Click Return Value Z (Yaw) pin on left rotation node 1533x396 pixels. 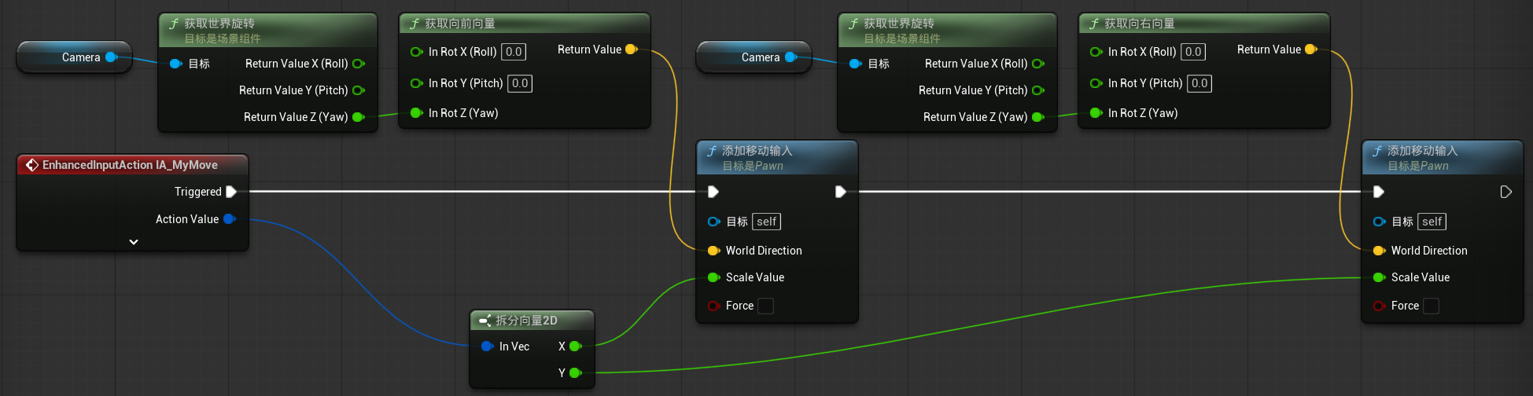click(358, 117)
